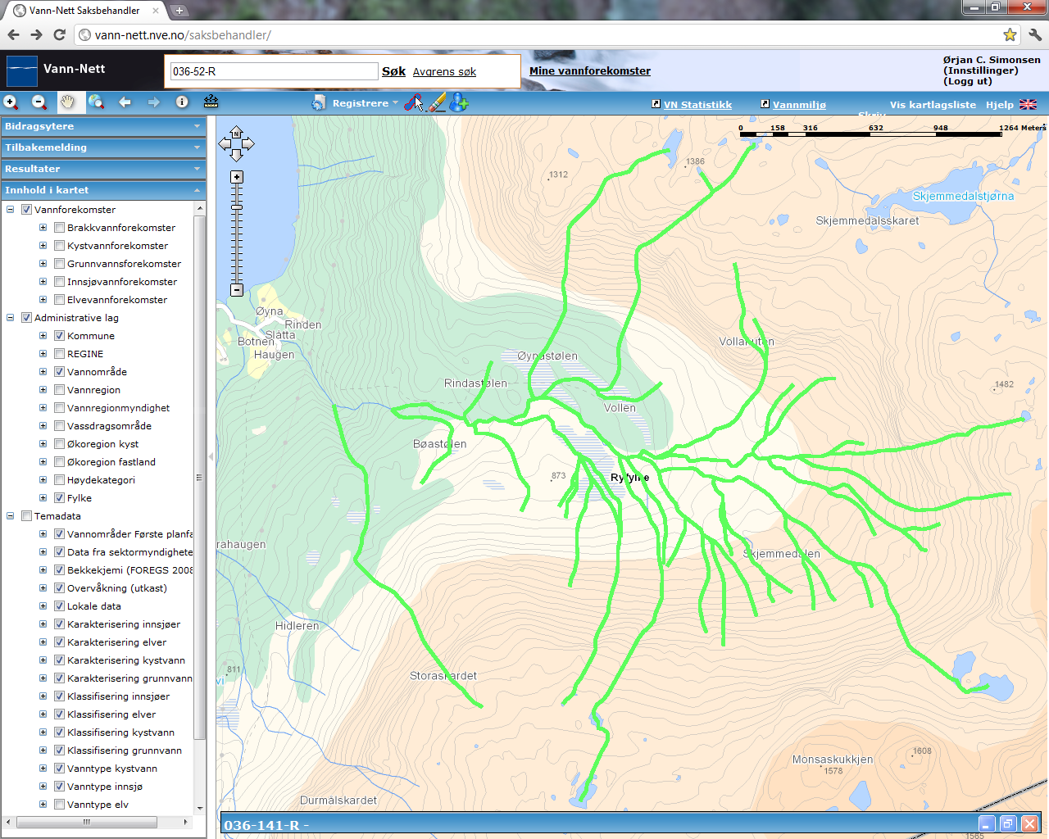Click the gear document icon beside Registrere
Image resolution: width=1049 pixels, height=839 pixels.
click(x=319, y=103)
